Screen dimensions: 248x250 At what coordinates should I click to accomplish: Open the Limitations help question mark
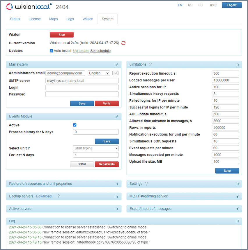pyautogui.click(x=150, y=64)
